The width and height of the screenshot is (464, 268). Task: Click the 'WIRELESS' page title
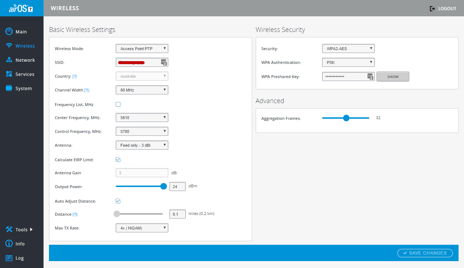65,8
